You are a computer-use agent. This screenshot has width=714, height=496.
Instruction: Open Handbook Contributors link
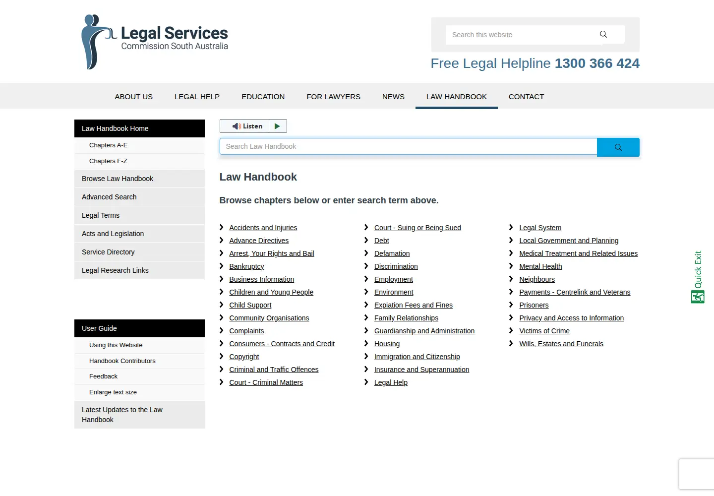point(139,361)
